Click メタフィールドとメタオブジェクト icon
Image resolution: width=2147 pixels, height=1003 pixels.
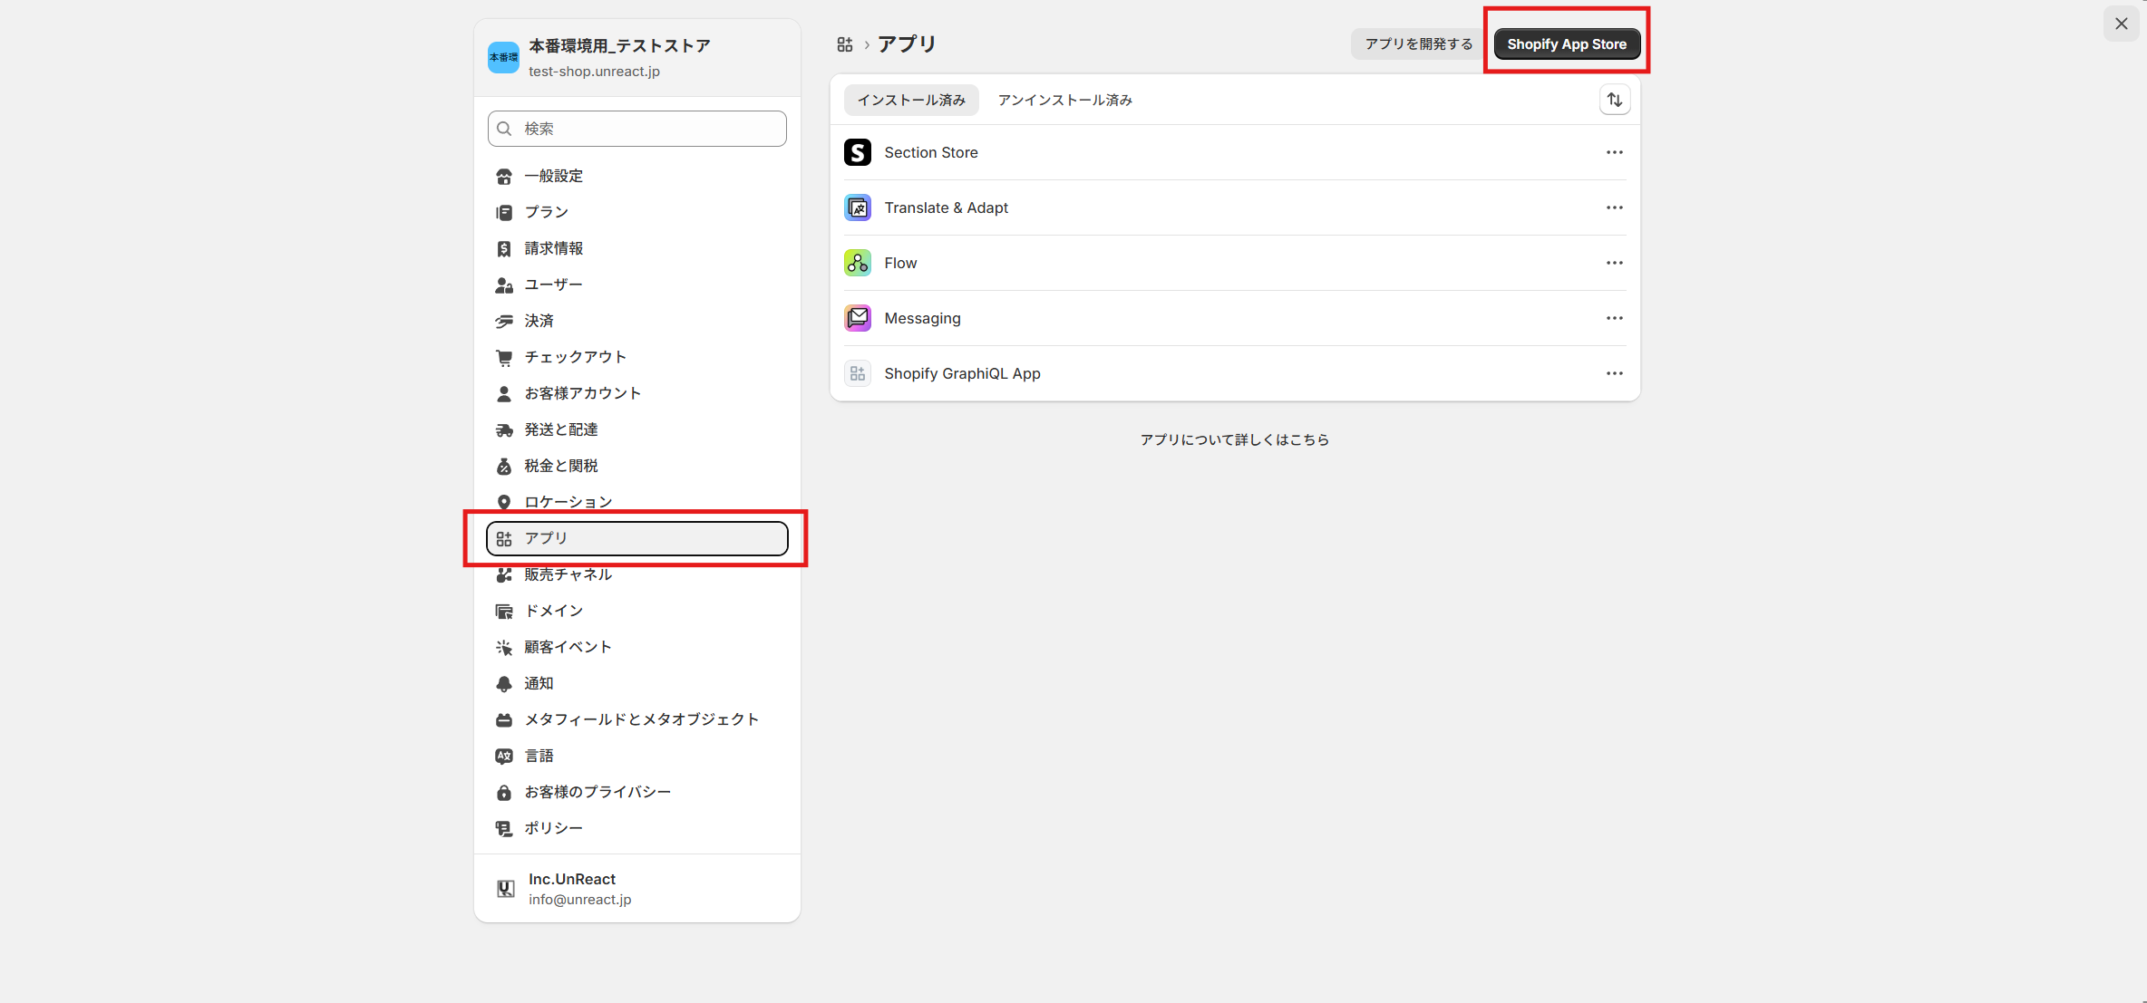504,719
